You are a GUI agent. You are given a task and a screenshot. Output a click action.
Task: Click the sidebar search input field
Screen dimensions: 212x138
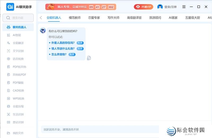[18, 18]
